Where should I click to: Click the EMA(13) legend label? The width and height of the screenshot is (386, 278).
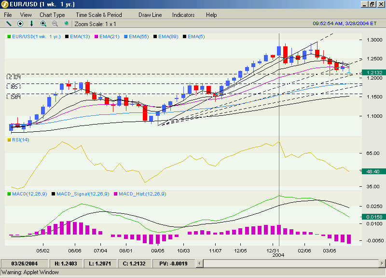coord(80,37)
